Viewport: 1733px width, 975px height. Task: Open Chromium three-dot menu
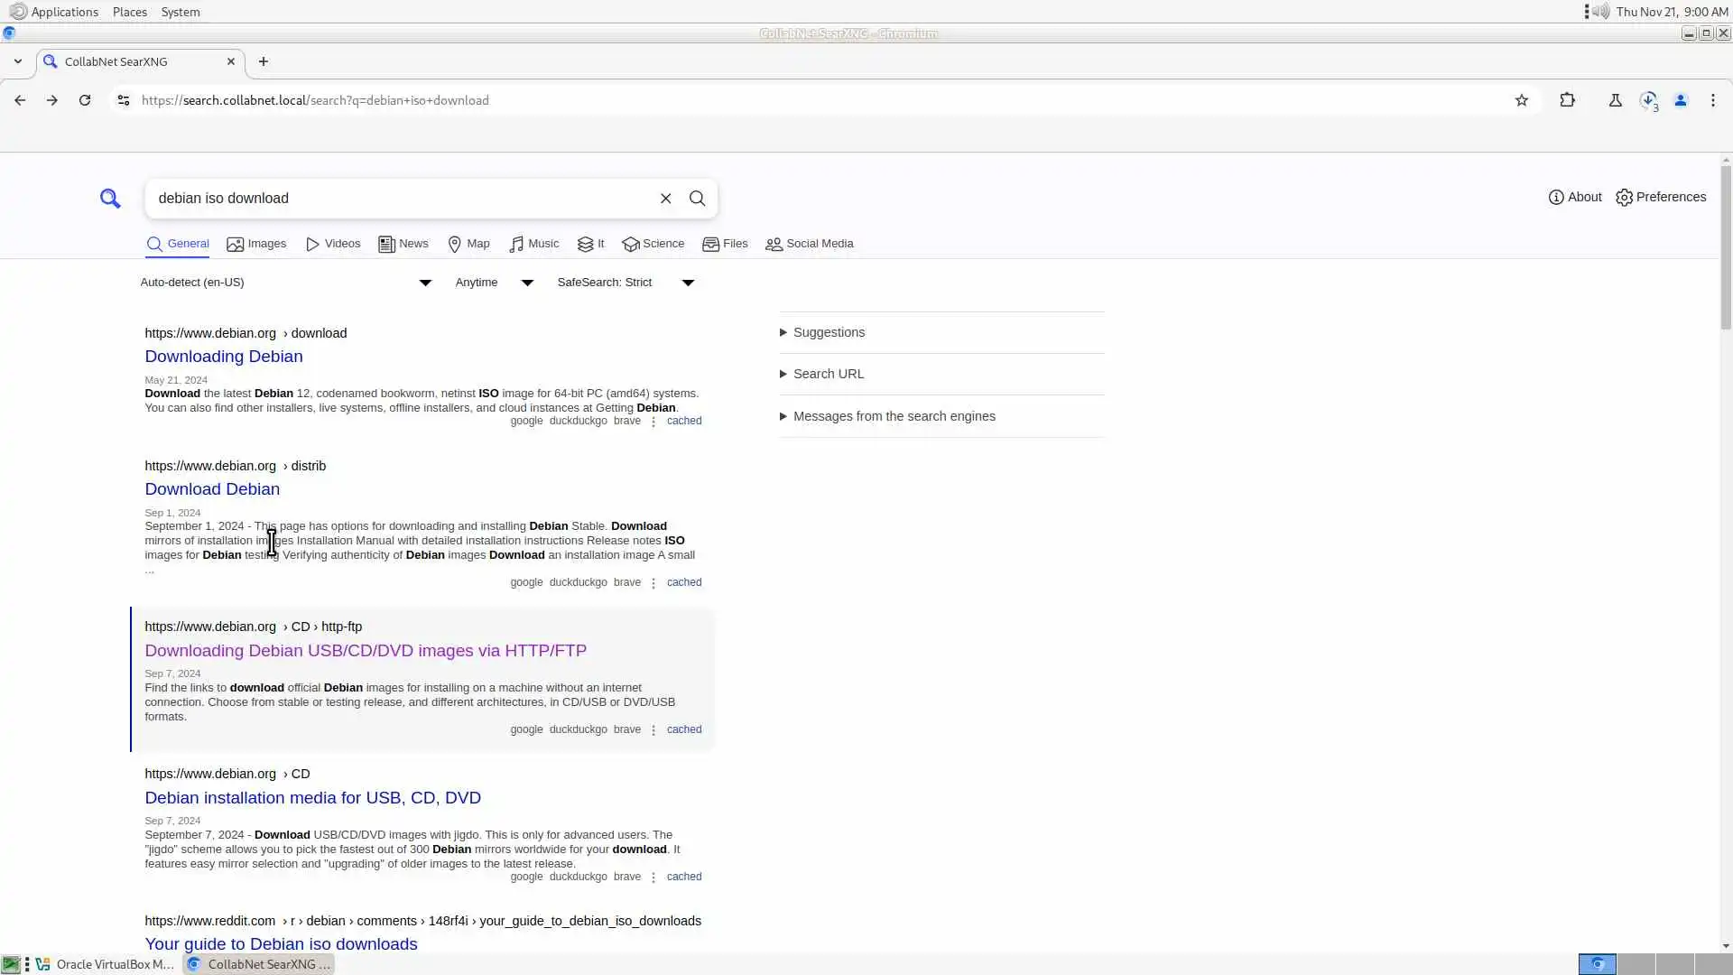click(x=1713, y=100)
